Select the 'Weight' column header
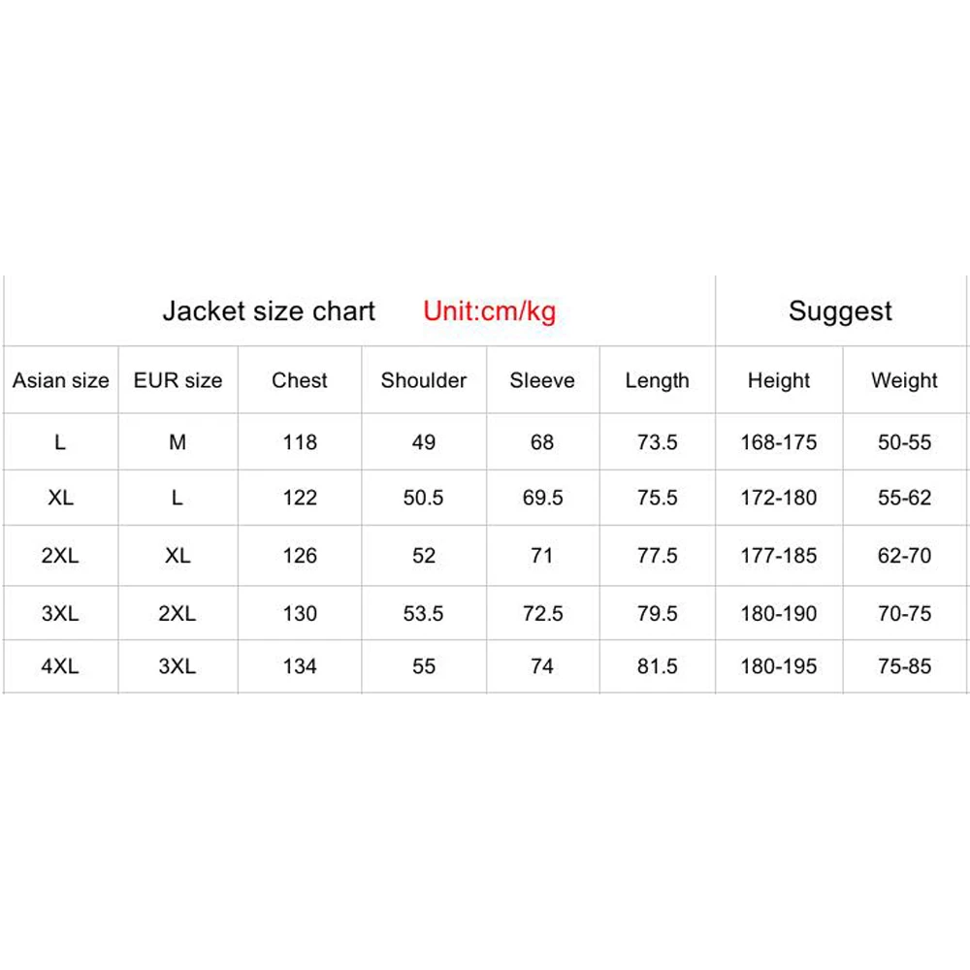The width and height of the screenshot is (970, 970). pyautogui.click(x=904, y=380)
